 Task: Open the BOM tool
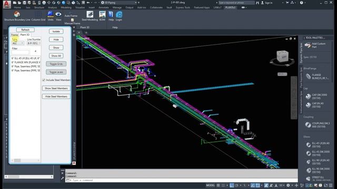102,16
